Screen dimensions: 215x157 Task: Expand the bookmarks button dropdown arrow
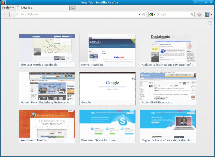point(211,15)
